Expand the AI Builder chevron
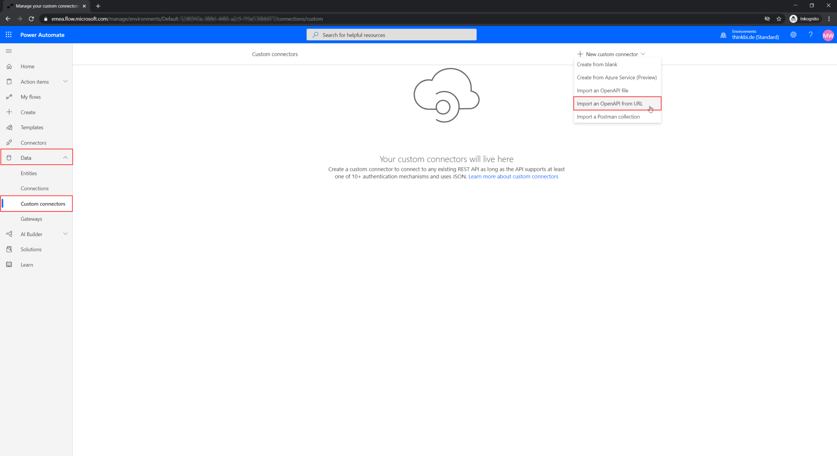This screenshot has width=837, height=456. 65,234
